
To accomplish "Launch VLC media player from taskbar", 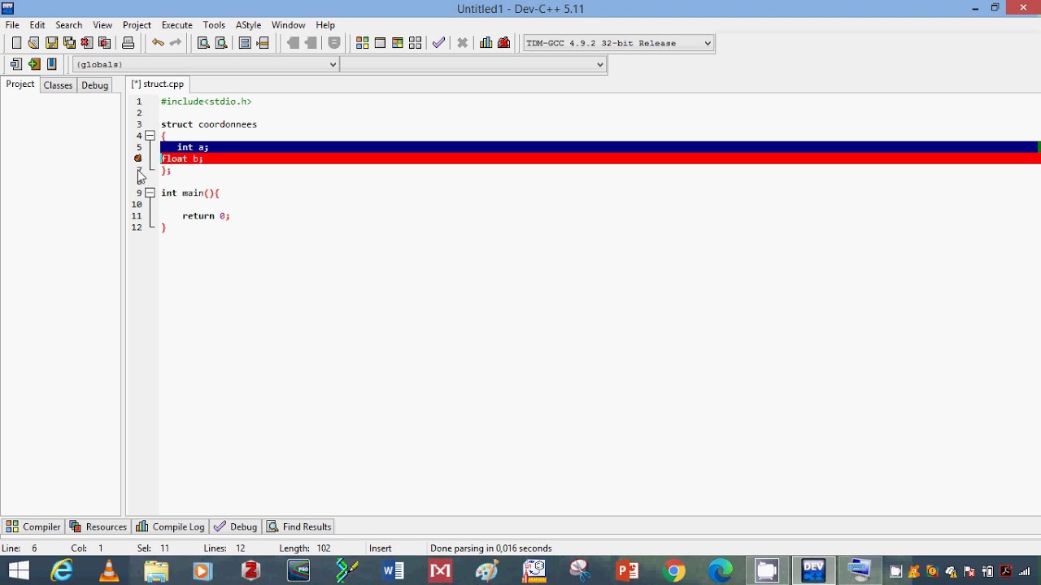I will 109,571.
